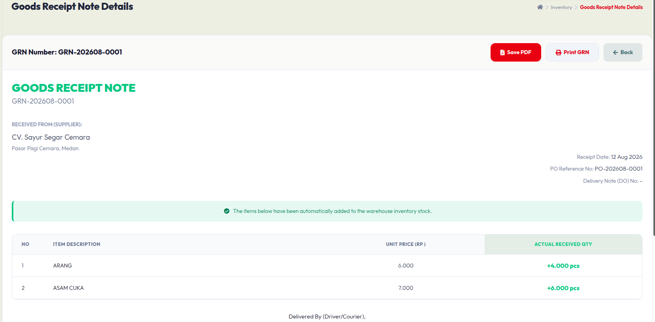Click the ITEM DESCRIPTION column header
This screenshot has width=655, height=322.
[77, 244]
